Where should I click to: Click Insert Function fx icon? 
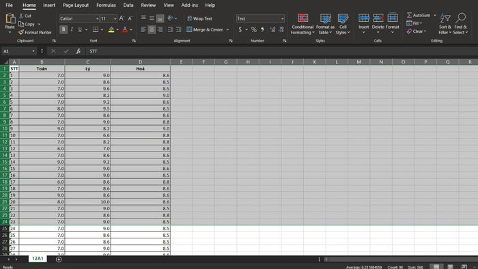coord(79,51)
